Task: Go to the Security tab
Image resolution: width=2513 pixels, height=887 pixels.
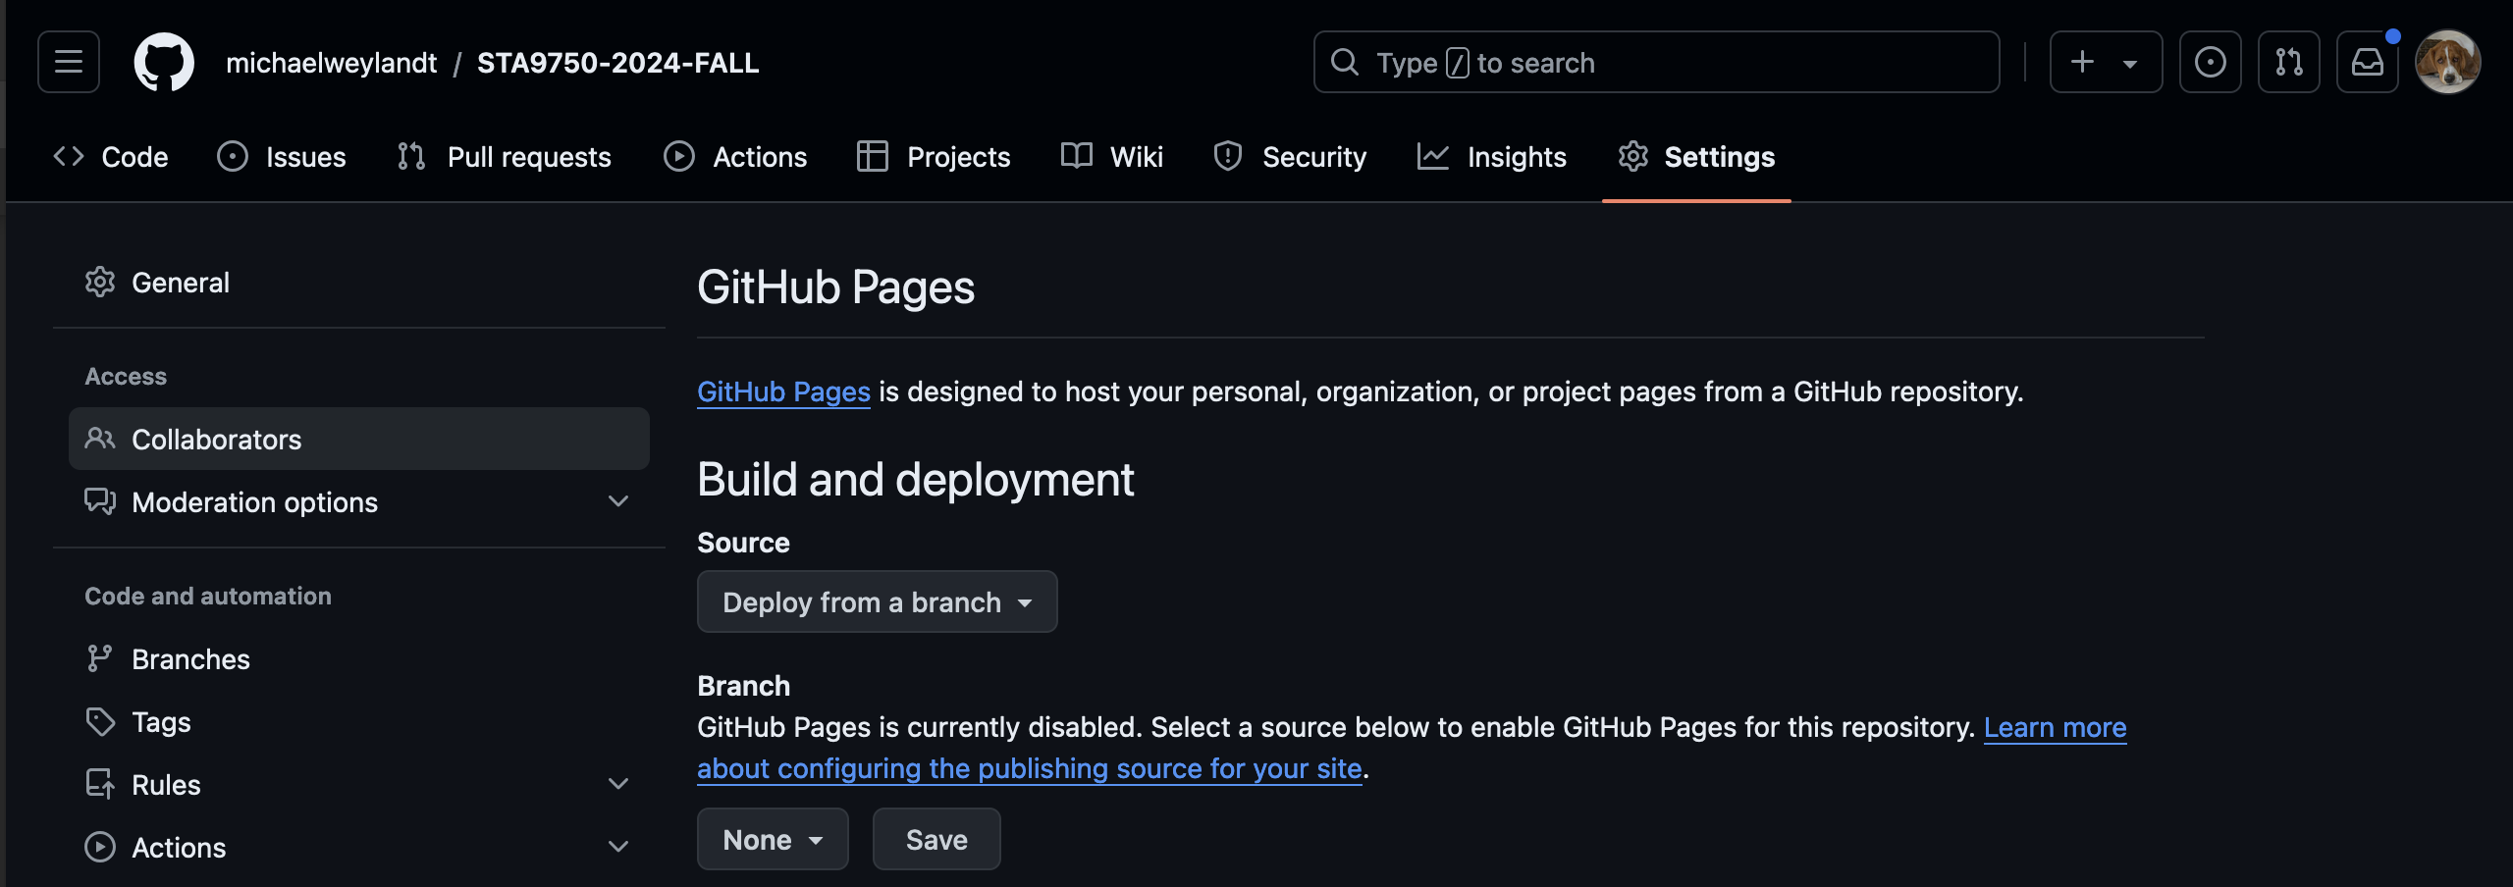Action: pos(1290,157)
